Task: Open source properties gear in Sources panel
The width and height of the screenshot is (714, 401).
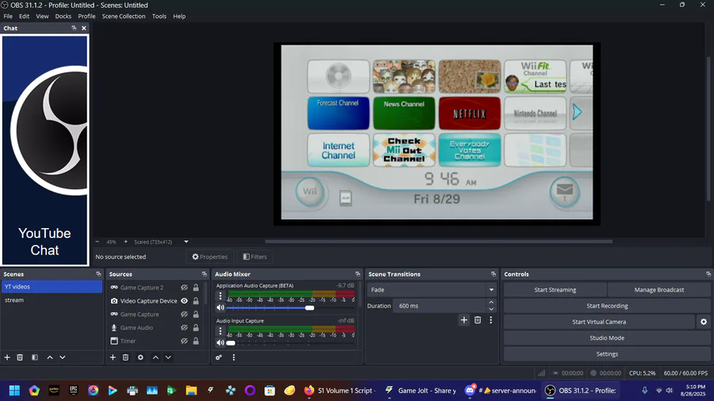Action: [140, 357]
